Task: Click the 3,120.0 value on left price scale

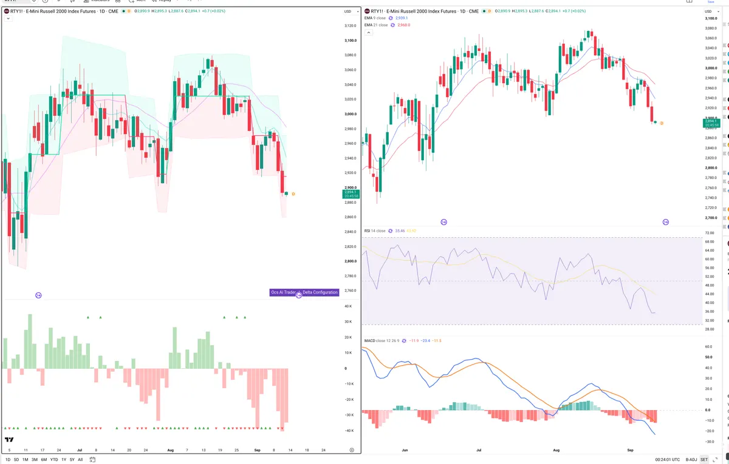Action: click(351, 25)
